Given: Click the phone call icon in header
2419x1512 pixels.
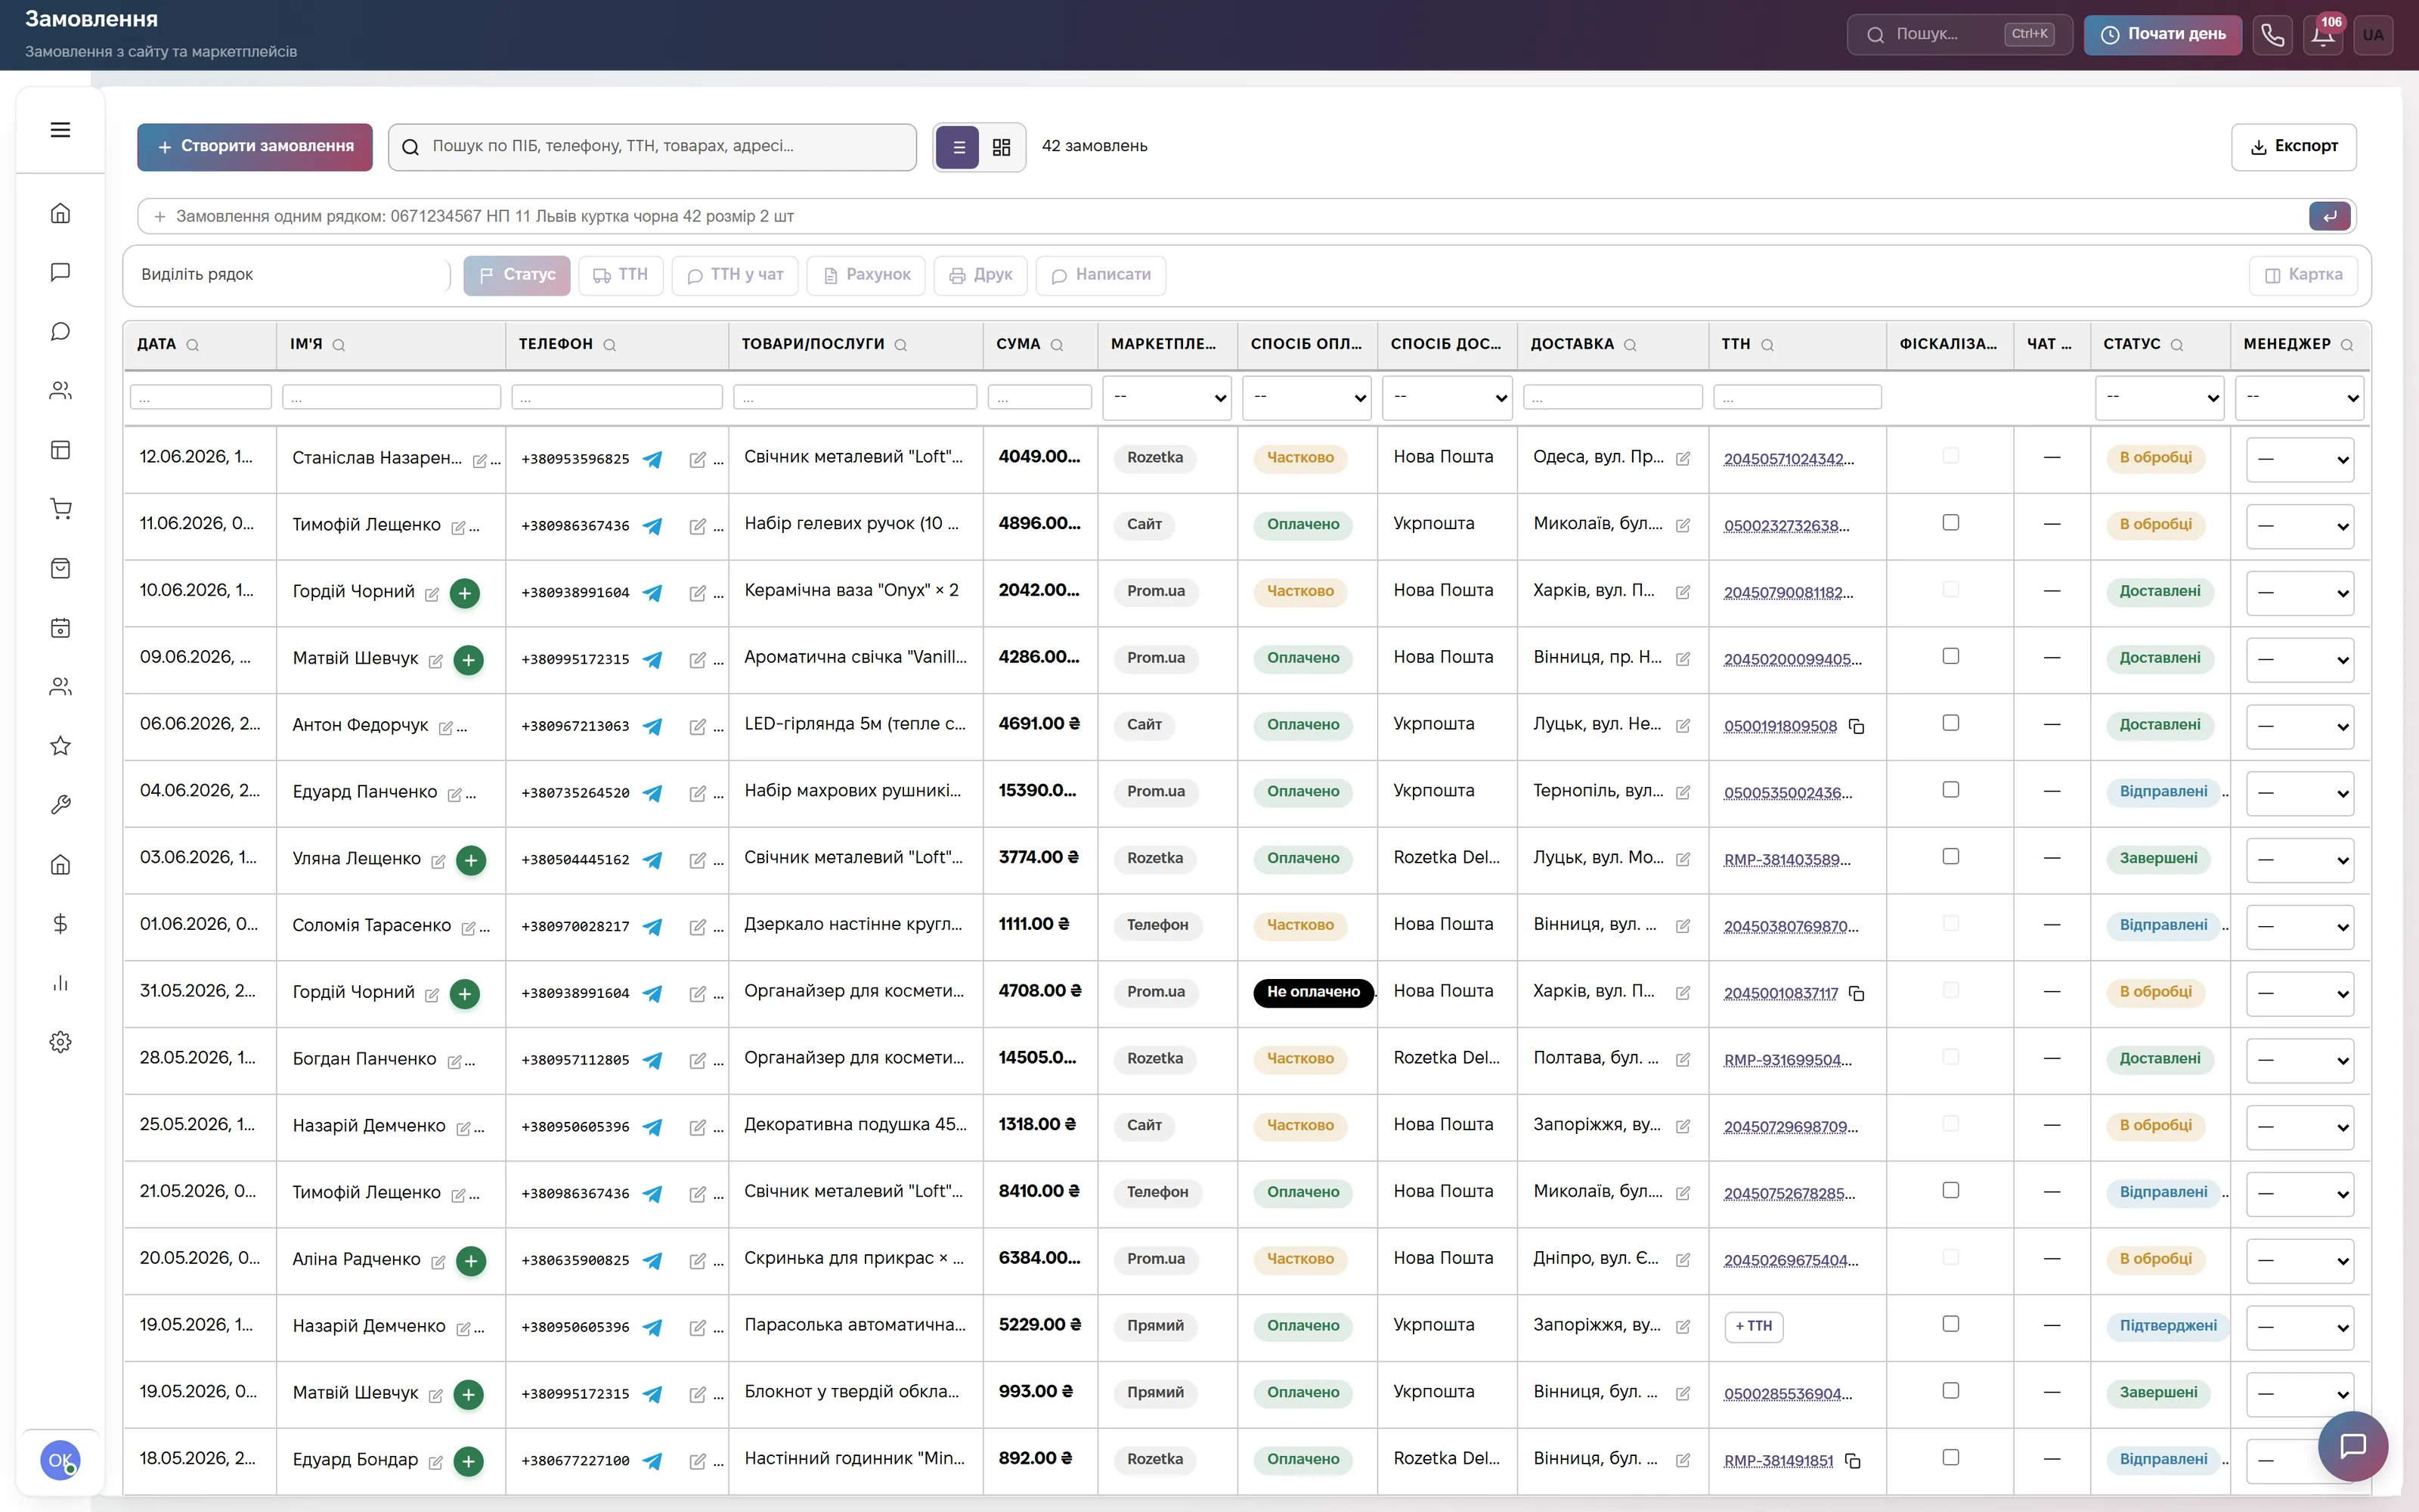Looking at the screenshot, I should click(x=2272, y=35).
